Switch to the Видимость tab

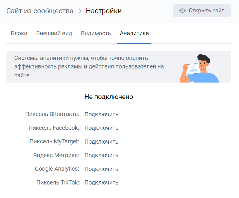coord(96,33)
